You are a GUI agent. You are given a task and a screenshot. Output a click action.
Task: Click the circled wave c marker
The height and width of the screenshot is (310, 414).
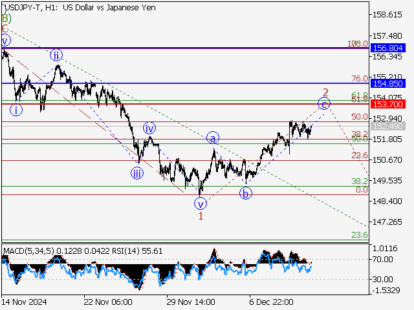324,103
